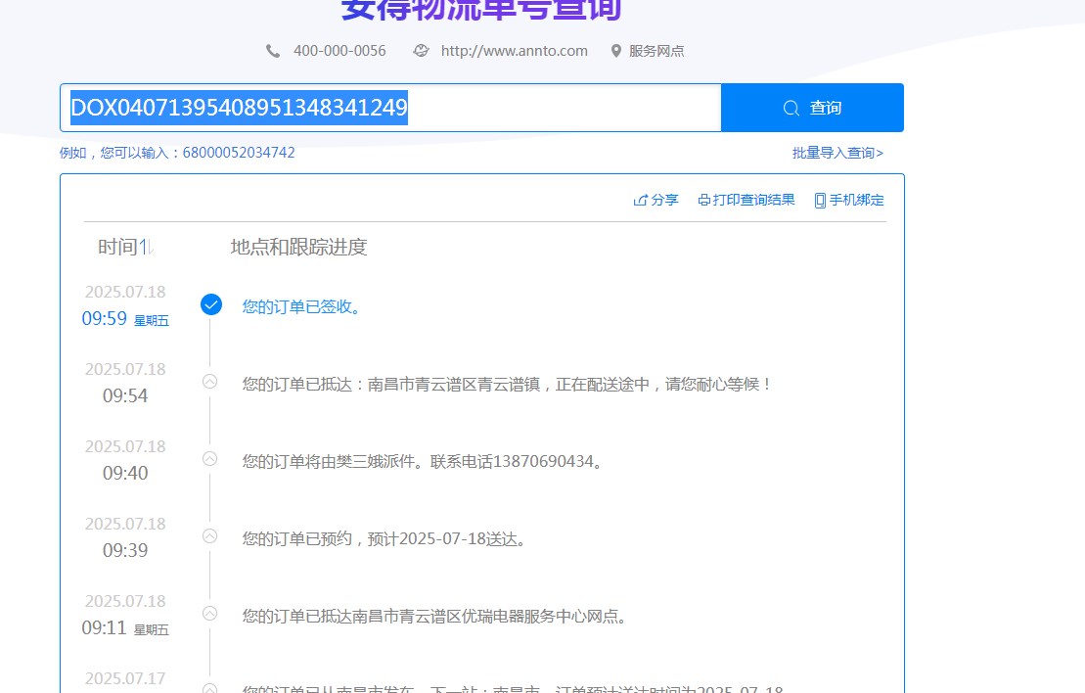
Task: Open the 批量导入查询 link
Action: tap(837, 153)
